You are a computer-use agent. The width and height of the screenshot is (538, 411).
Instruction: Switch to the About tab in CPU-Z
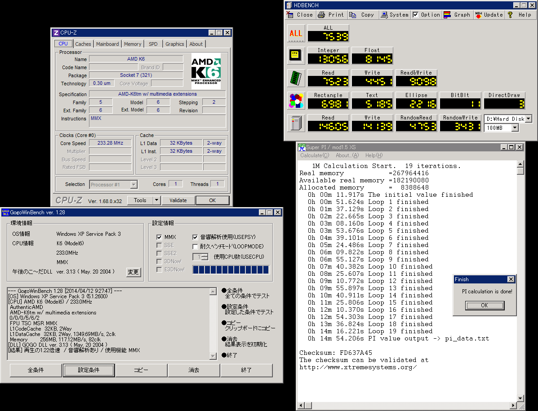(196, 44)
